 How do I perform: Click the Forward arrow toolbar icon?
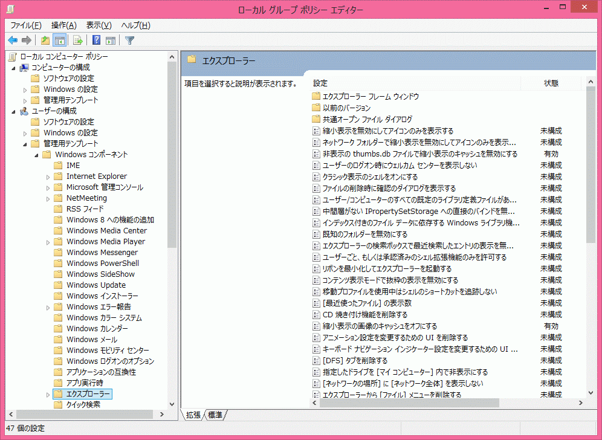point(27,40)
